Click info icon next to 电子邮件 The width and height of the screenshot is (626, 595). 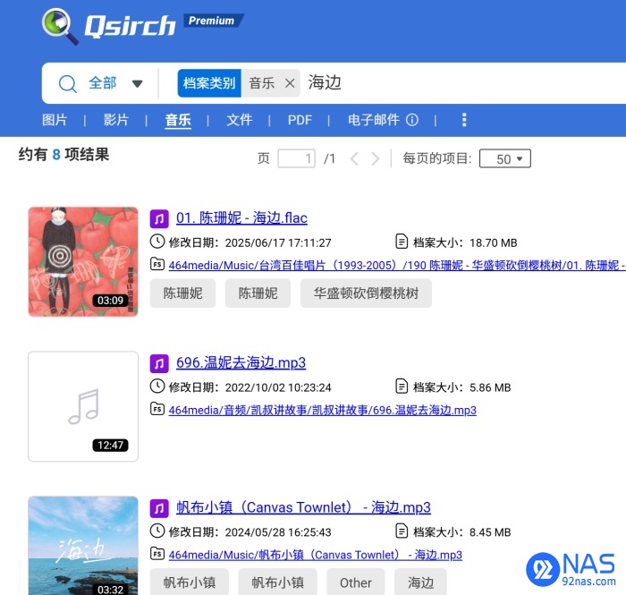tap(412, 120)
